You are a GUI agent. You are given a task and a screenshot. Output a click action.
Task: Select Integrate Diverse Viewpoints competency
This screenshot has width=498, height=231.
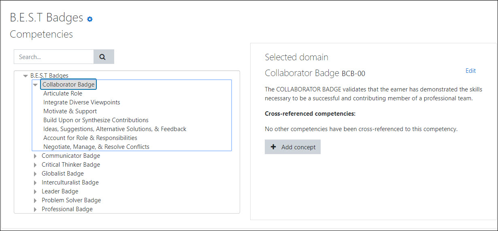click(x=81, y=102)
